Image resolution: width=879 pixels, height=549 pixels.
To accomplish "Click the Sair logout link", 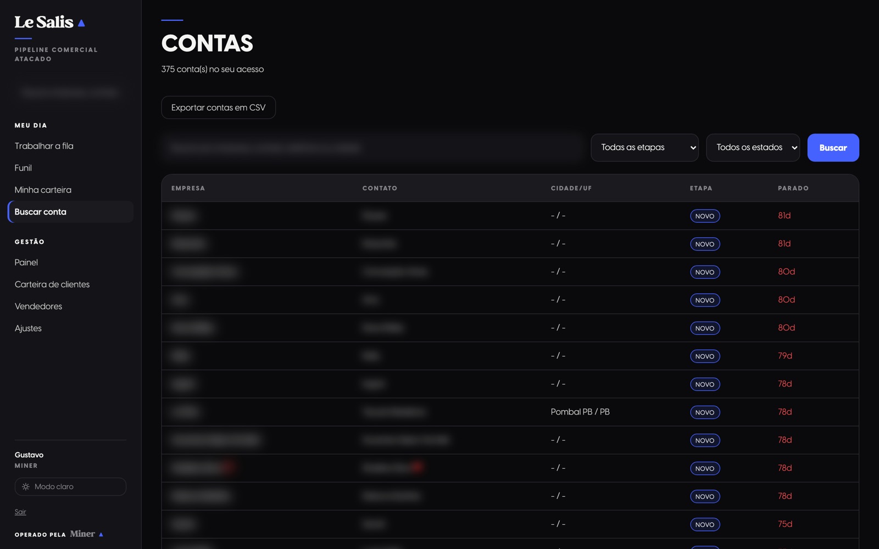I will [20, 512].
